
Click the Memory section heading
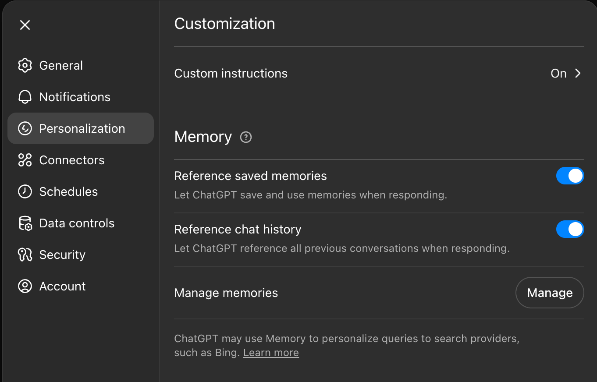tap(203, 137)
